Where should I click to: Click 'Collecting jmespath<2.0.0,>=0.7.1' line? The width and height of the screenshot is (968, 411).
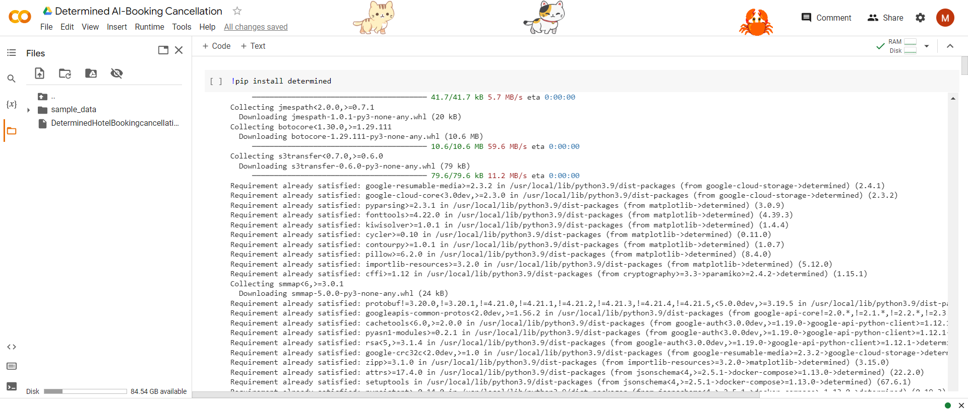point(302,107)
